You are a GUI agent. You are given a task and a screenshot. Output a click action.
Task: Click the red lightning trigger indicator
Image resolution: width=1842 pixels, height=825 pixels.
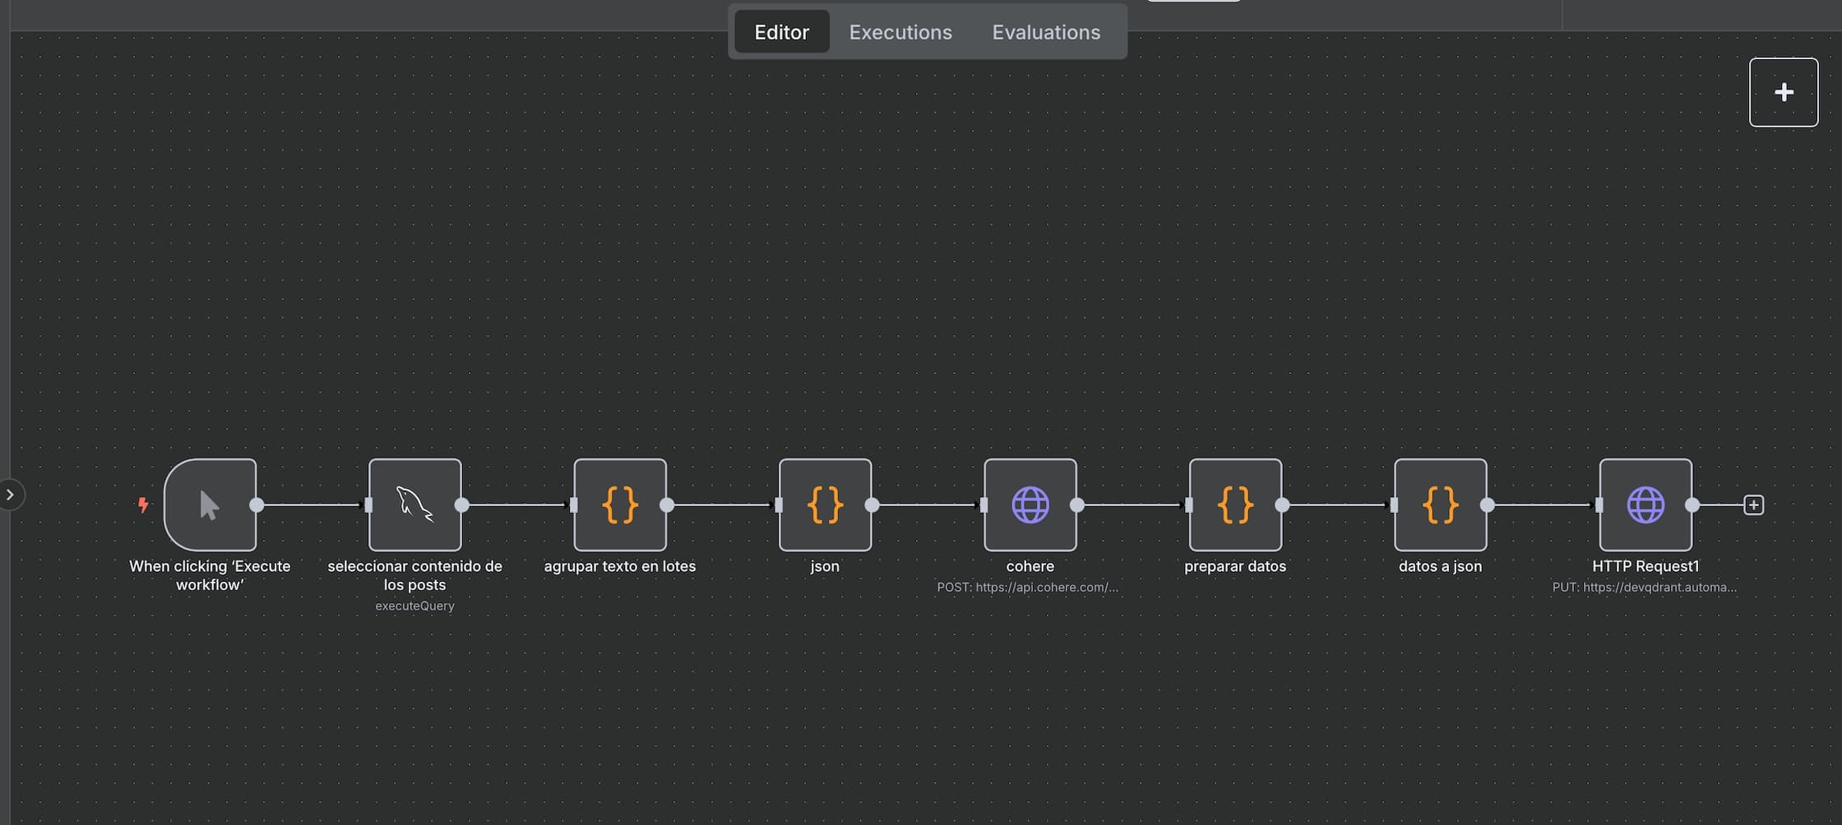tap(143, 505)
